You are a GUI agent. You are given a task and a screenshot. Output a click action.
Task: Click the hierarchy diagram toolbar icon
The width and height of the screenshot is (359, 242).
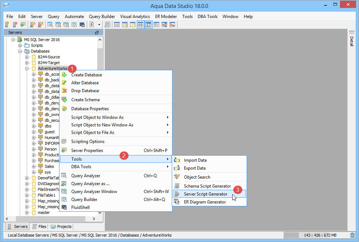(165, 24)
